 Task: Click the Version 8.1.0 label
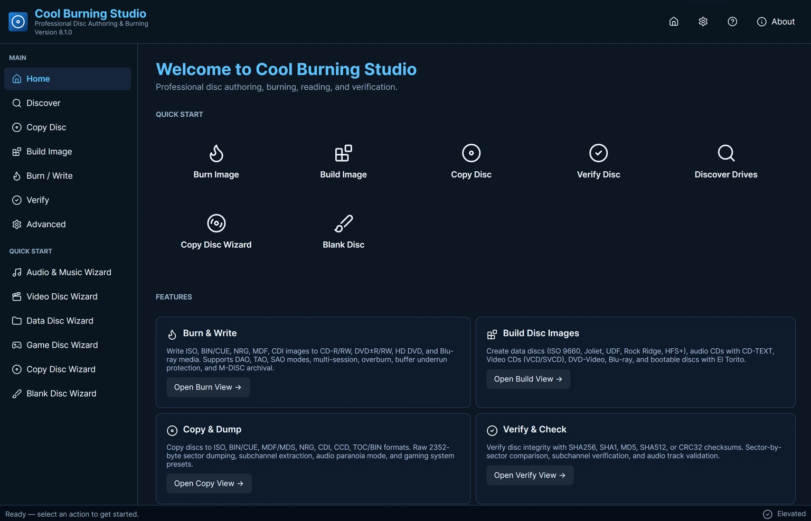(53, 32)
